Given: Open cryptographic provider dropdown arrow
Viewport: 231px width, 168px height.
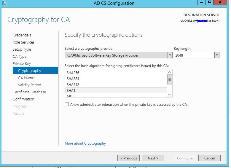Looking at the screenshot, I should [x=170, y=55].
